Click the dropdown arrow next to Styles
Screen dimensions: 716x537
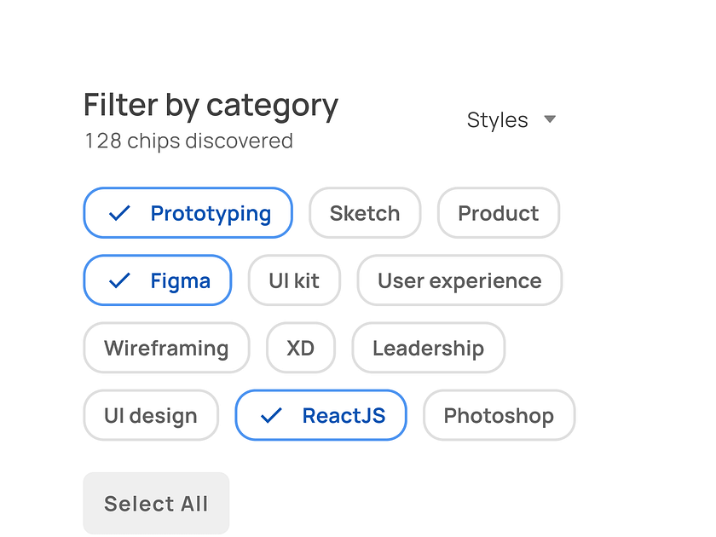pos(550,119)
